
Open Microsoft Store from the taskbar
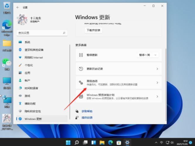[119, 142]
